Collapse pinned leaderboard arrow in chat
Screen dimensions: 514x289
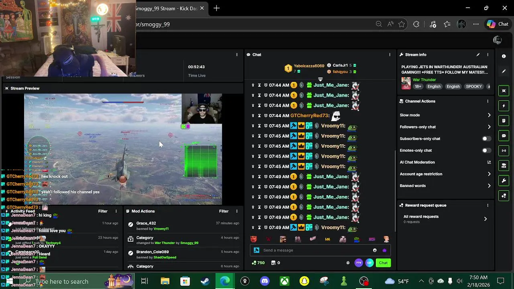320,79
